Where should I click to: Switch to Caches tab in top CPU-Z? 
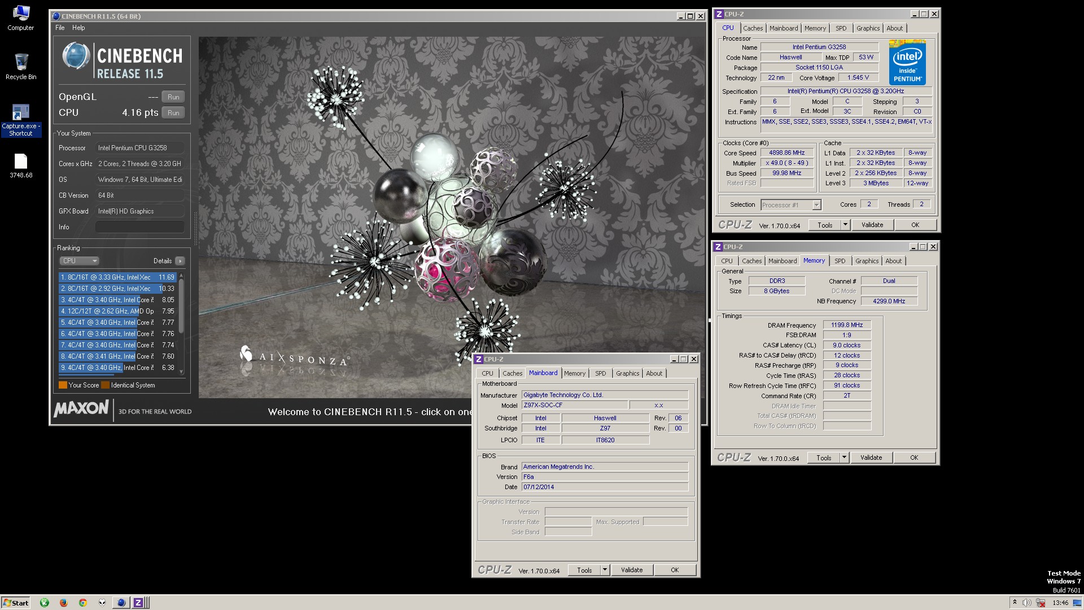[x=753, y=28]
